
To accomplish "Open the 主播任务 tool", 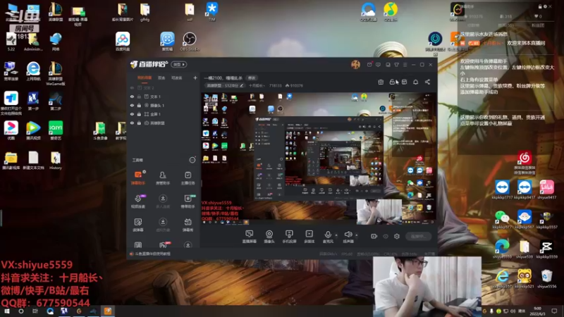I will pyautogui.click(x=188, y=178).
